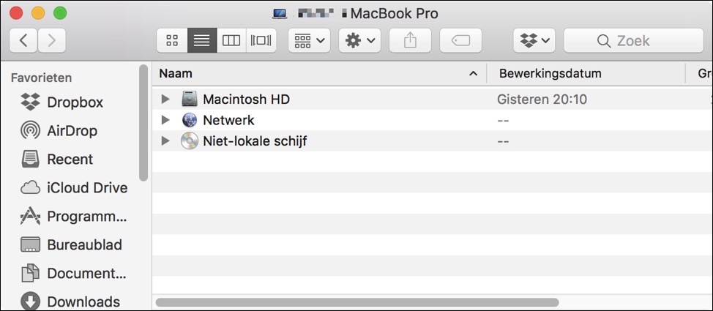Expand the Macintosh HD disclosure triangle
The width and height of the screenshot is (713, 311).
coord(165,99)
